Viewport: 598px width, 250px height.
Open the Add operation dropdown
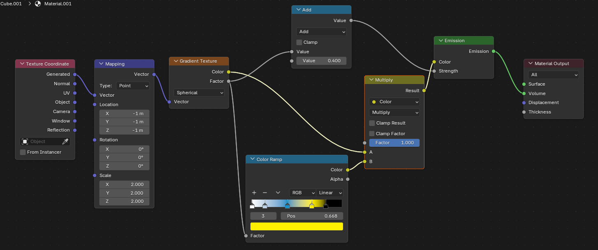coord(321,32)
